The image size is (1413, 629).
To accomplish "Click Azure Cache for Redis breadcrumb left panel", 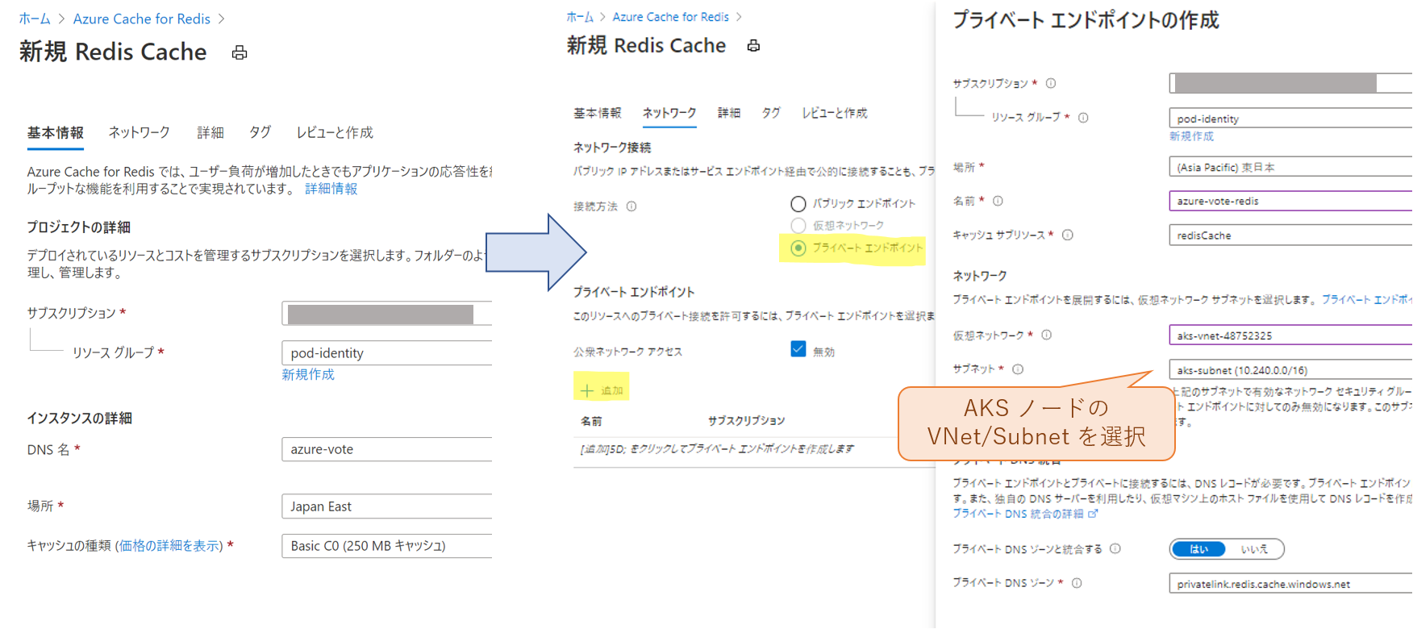I will pyautogui.click(x=142, y=19).
